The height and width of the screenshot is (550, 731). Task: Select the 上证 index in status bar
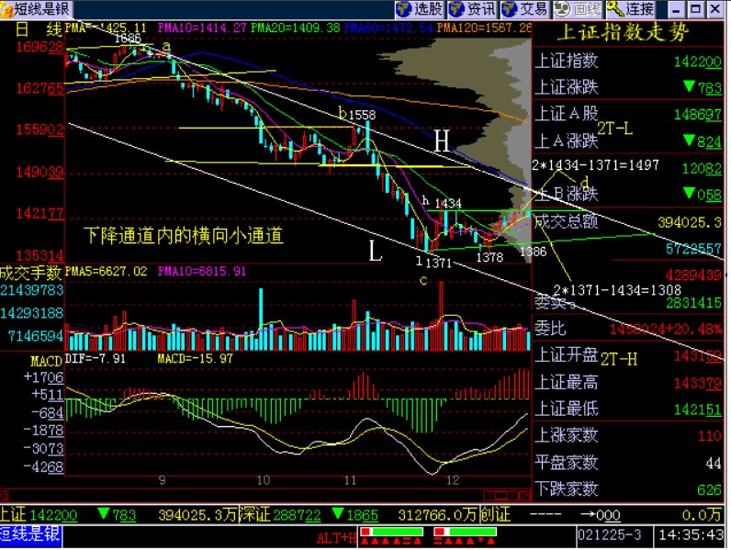(x=13, y=514)
